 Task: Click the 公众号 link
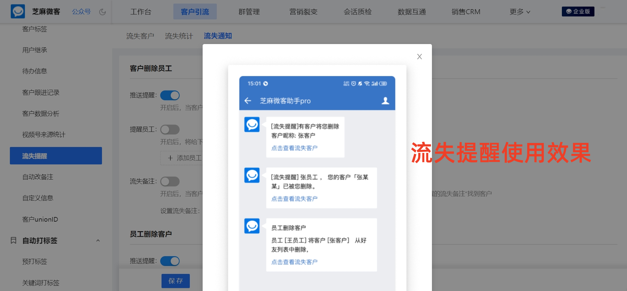coord(81,12)
